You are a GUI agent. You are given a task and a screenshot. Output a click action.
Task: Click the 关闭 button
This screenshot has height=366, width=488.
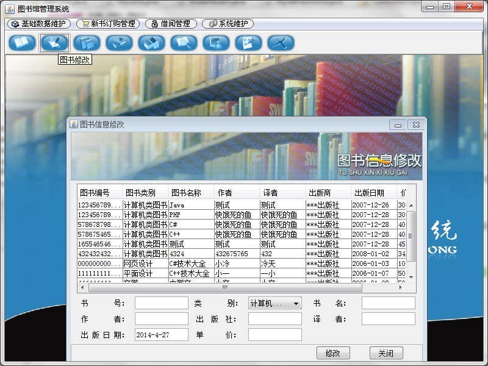click(386, 353)
